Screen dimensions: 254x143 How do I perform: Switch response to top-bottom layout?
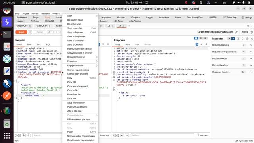click(201, 38)
